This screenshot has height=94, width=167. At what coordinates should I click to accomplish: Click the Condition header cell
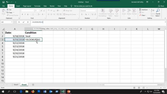pos(33,33)
